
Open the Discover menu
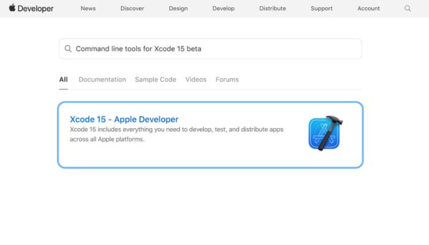coord(132,9)
